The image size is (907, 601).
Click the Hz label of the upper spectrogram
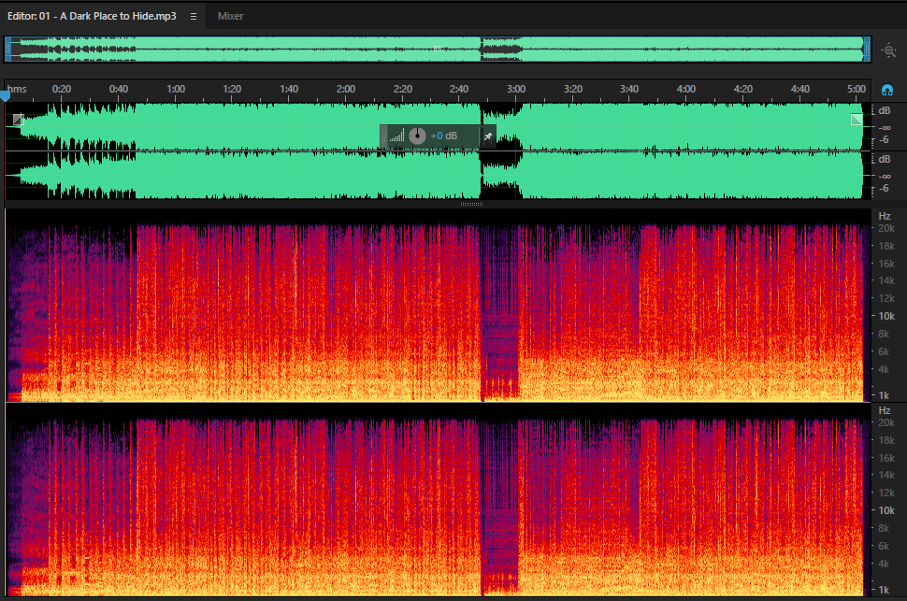(x=885, y=216)
